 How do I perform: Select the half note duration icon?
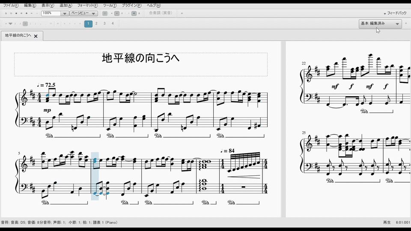pyautogui.click(x=36, y=24)
